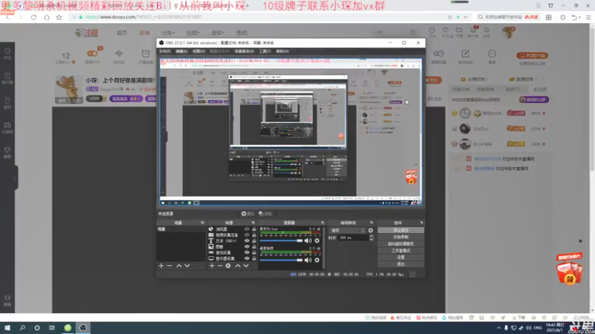Pop out the Scenes dock via its header icon
The width and height of the screenshot is (595, 334).
pyautogui.click(x=202, y=223)
